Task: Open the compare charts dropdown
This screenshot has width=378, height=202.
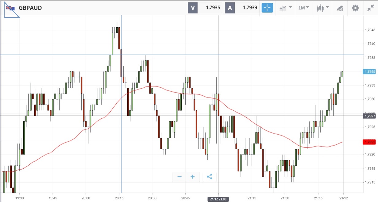Action: click(285, 8)
